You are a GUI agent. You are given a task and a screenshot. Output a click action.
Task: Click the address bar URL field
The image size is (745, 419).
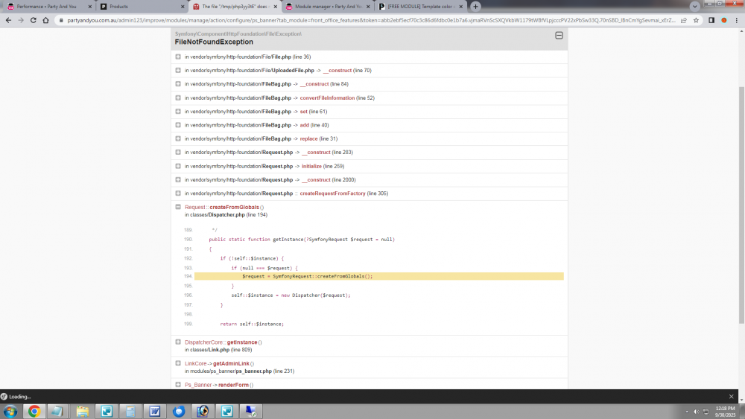[370, 20]
